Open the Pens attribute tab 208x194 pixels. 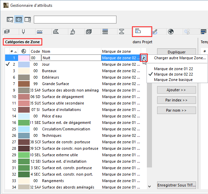(x=23, y=32)
